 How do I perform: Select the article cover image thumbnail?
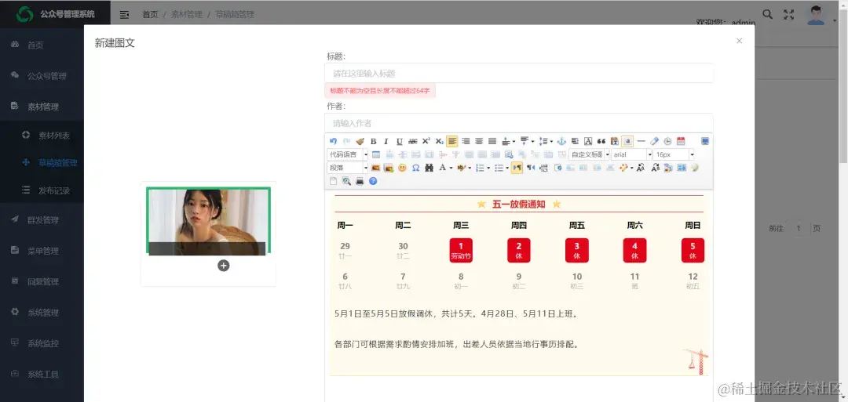click(208, 221)
